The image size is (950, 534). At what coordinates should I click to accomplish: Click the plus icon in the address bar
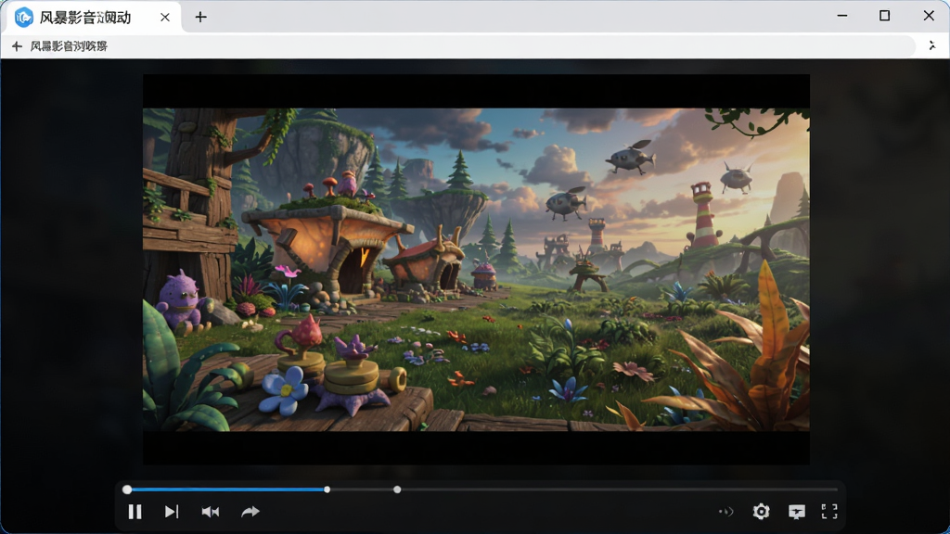point(17,46)
